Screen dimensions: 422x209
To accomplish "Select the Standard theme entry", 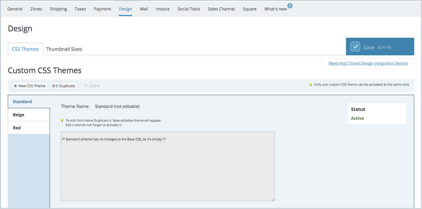I will point(29,101).
